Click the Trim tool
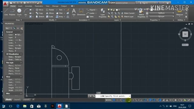 [x=59, y=10]
